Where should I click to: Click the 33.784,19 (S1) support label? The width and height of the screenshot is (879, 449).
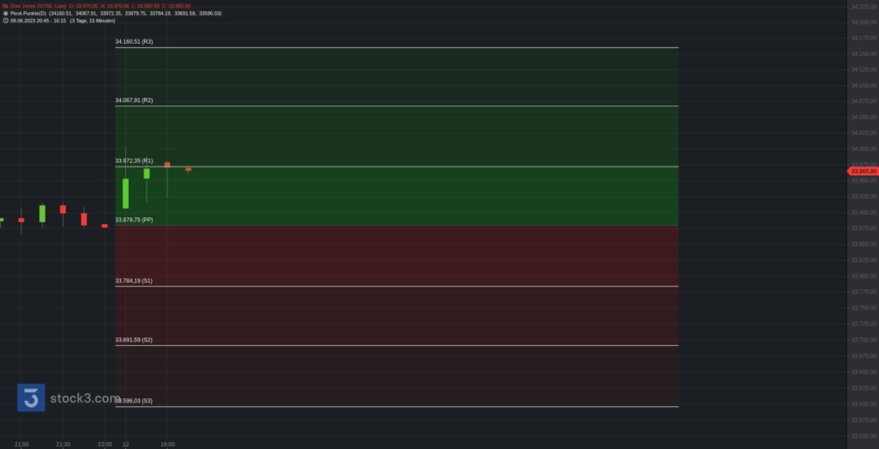point(134,281)
